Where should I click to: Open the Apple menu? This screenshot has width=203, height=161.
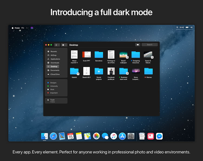(12, 28)
